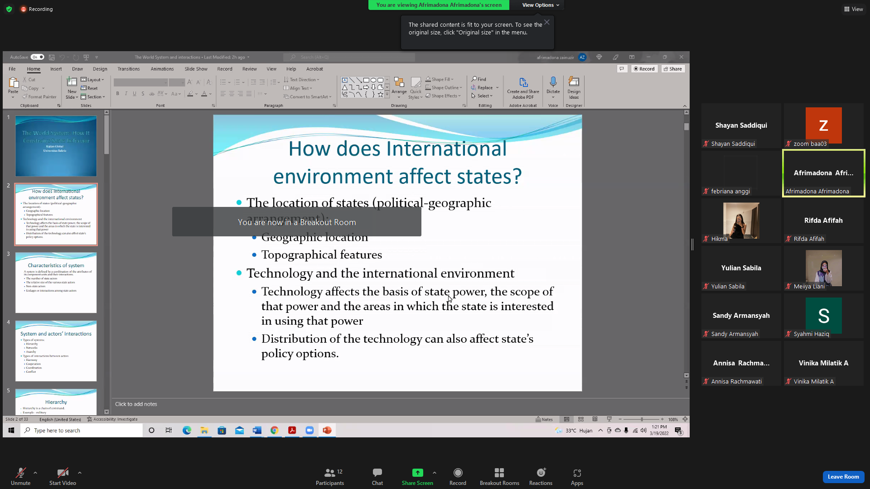Image resolution: width=870 pixels, height=489 pixels.
Task: Open Shape Outline dropdown
Action: coord(444,88)
